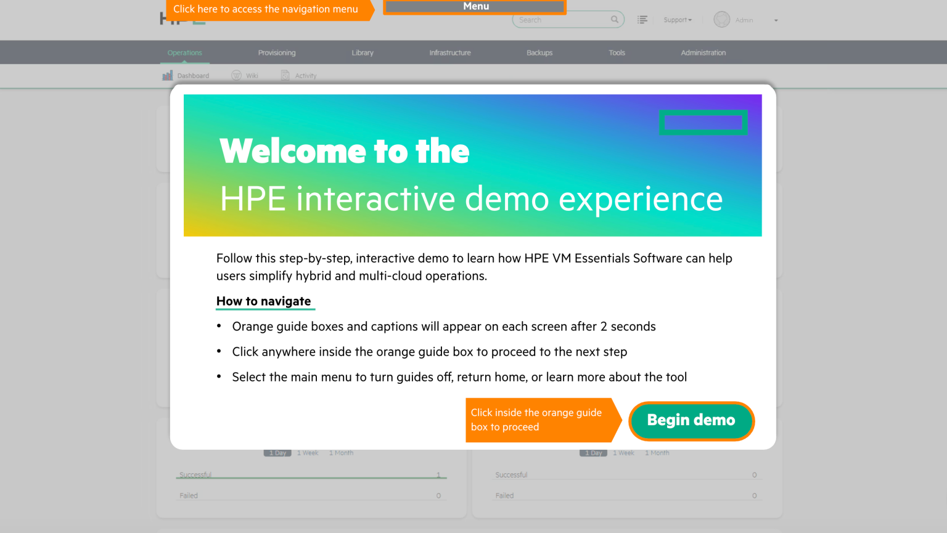The height and width of the screenshot is (533, 947).
Task: Select the Wiki globe icon
Action: click(236, 75)
